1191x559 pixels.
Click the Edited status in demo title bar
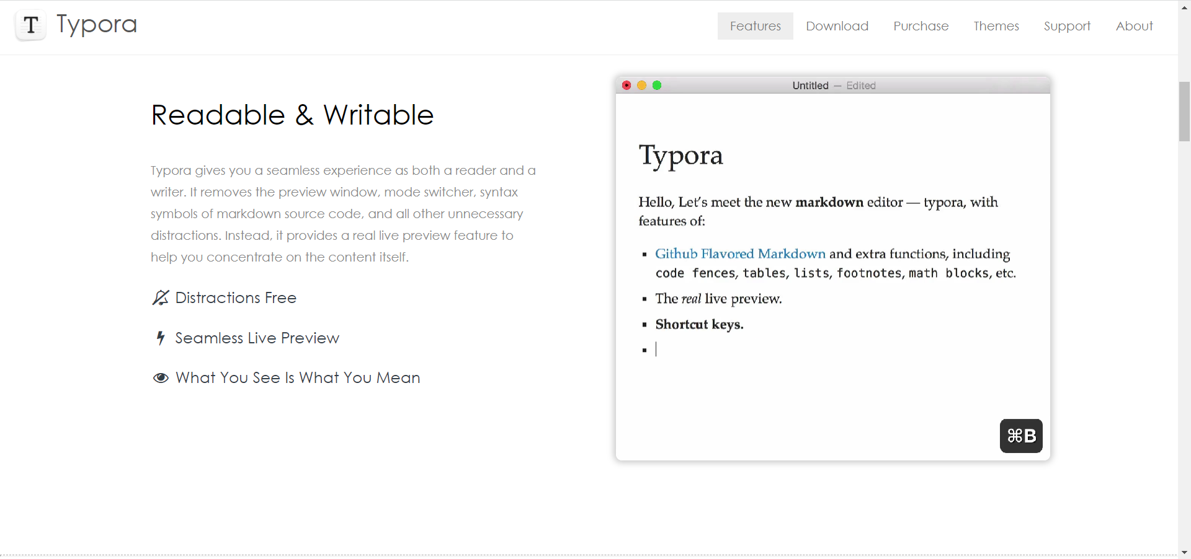pyautogui.click(x=861, y=86)
